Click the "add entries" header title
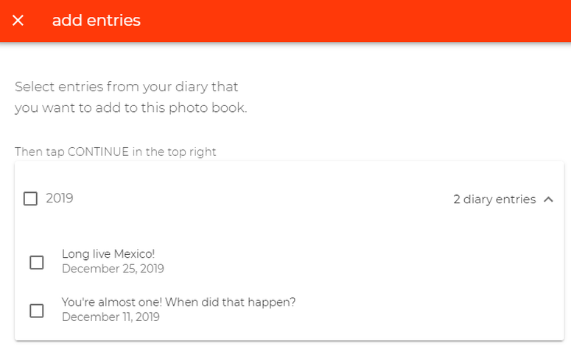The height and width of the screenshot is (349, 571). [96, 21]
